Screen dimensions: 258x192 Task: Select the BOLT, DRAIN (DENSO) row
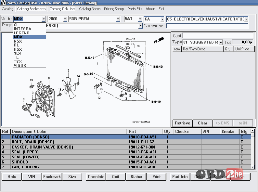[126, 142]
